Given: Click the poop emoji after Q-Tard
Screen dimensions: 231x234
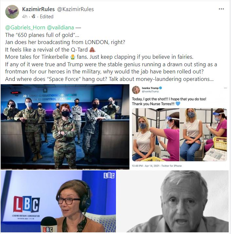Looking at the screenshot, I should (x=92, y=50).
